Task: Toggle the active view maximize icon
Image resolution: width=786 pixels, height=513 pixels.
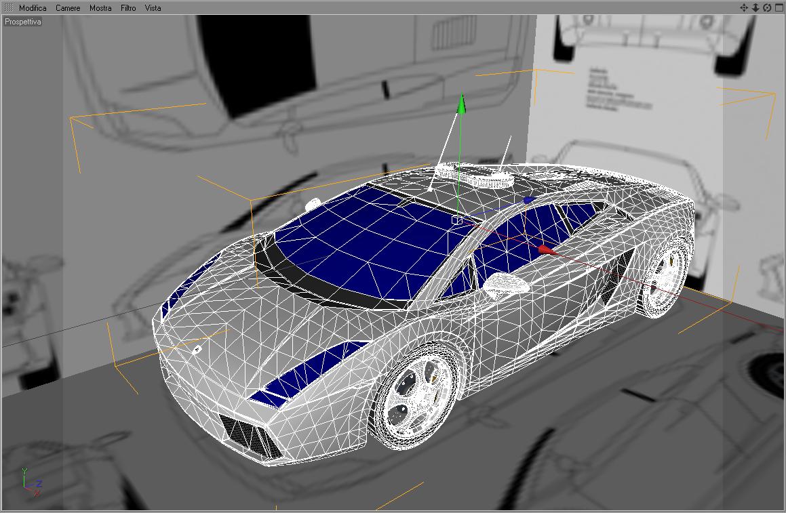Action: tap(779, 7)
